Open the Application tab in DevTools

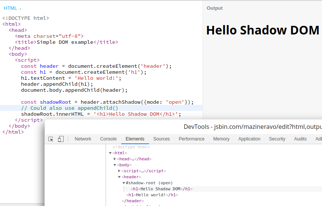pos(249,139)
